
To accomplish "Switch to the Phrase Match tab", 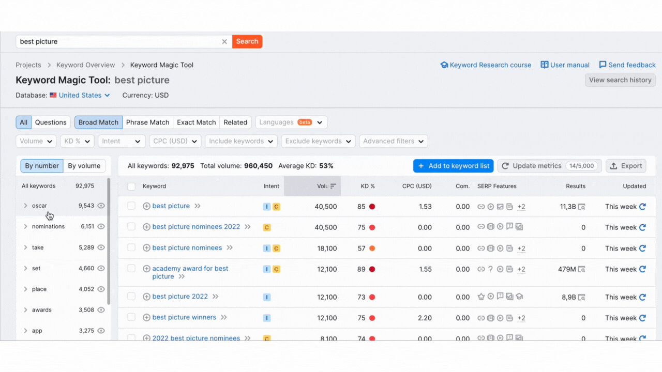I will tap(147, 122).
